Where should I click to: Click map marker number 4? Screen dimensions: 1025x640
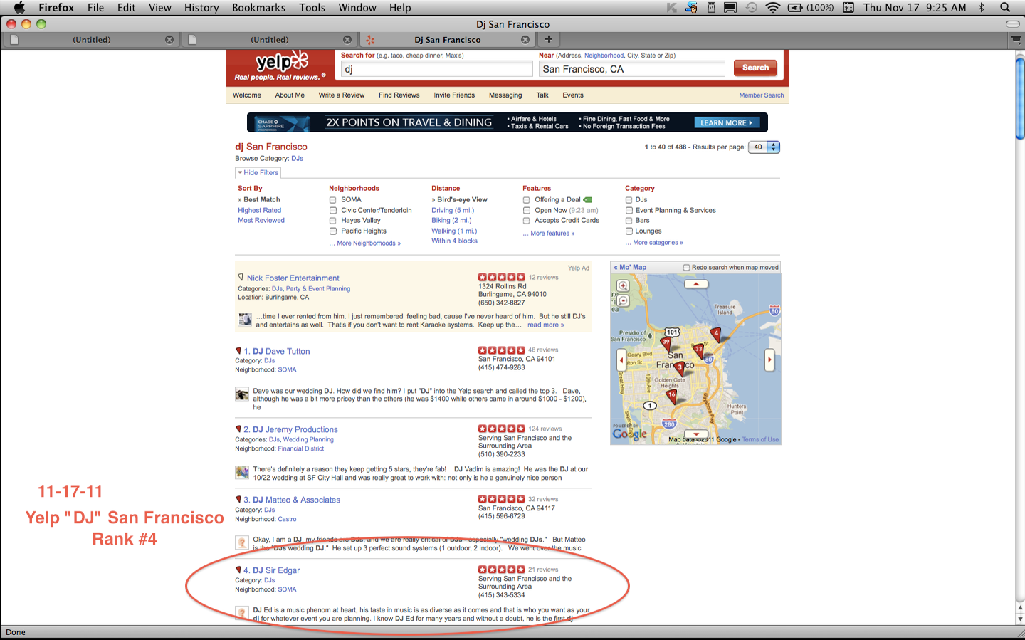pyautogui.click(x=716, y=334)
